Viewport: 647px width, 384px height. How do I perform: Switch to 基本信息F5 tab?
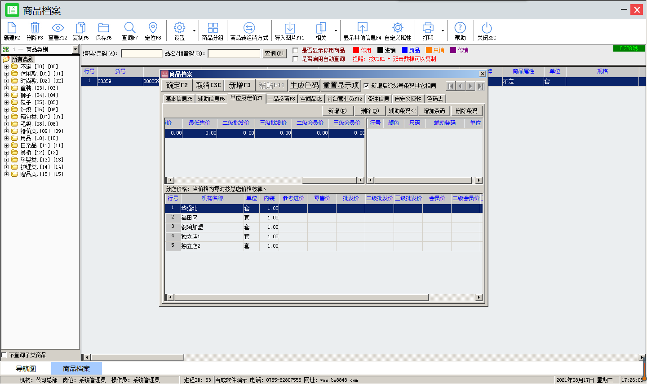pos(179,99)
